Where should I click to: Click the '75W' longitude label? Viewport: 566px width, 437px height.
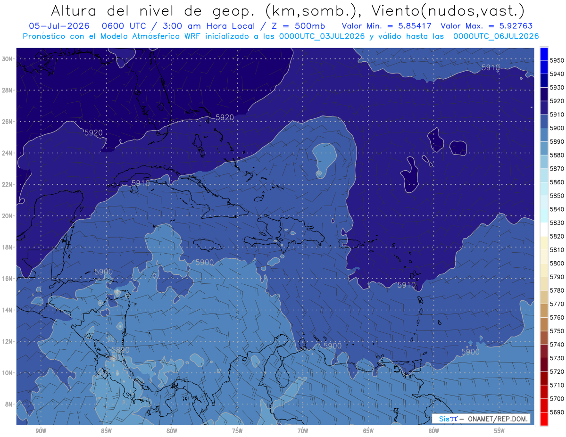[237, 431]
